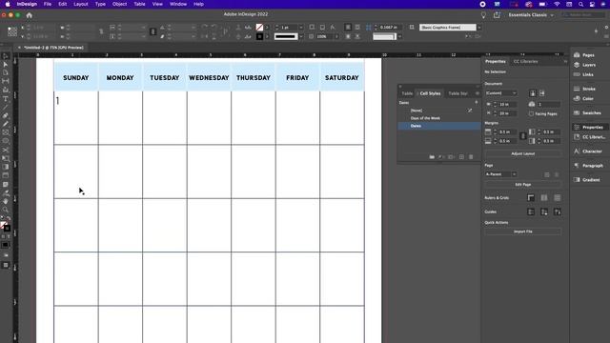Open the Cell Styles panel menu
Image resolution: width=610 pixels, height=343 pixels.
tap(478, 93)
